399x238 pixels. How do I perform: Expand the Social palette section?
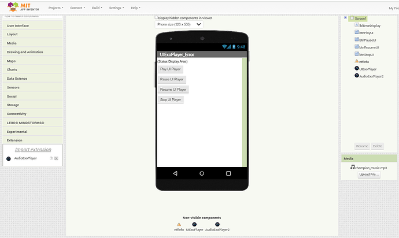pos(32,96)
